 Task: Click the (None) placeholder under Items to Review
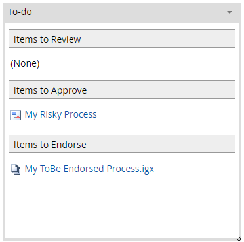[25, 63]
